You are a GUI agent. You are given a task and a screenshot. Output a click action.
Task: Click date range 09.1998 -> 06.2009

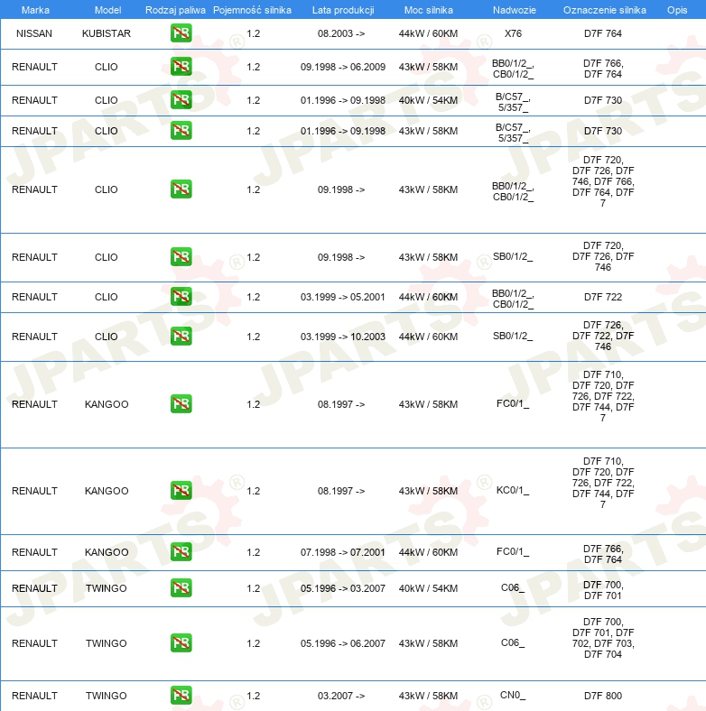click(x=342, y=67)
